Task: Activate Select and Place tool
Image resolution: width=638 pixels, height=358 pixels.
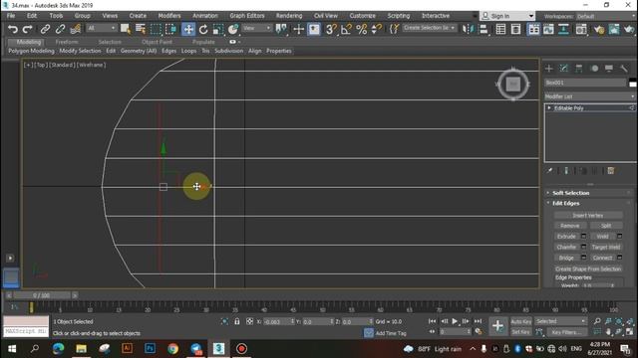Action: tap(233, 29)
